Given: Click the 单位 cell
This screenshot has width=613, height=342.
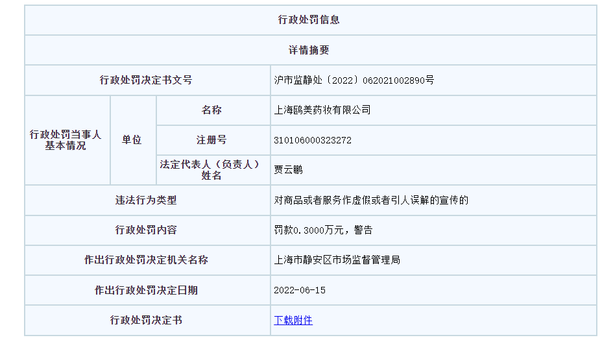Looking at the screenshot, I should tap(132, 140).
